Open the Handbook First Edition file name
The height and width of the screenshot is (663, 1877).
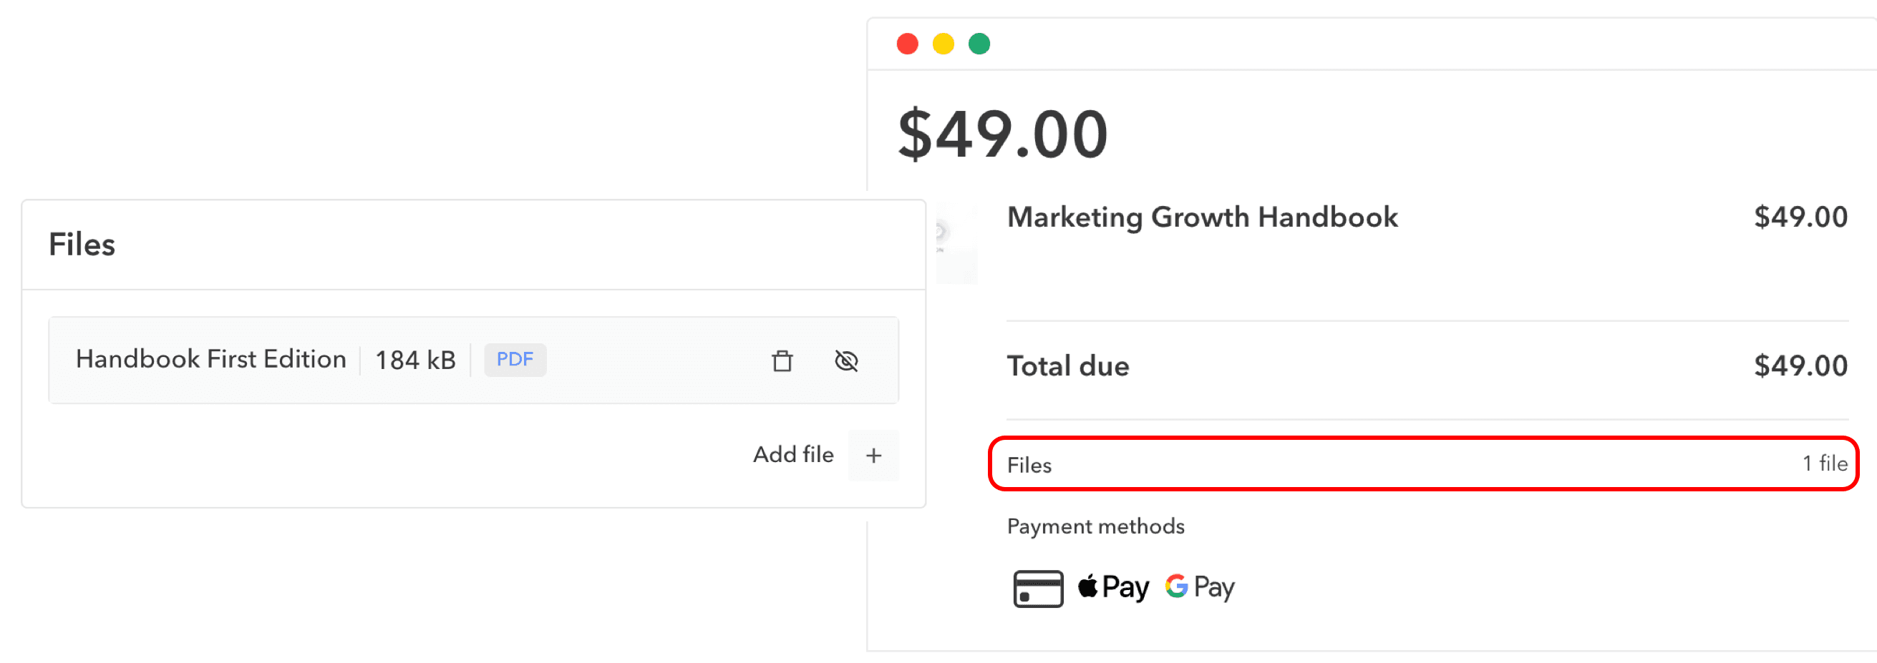(x=210, y=360)
